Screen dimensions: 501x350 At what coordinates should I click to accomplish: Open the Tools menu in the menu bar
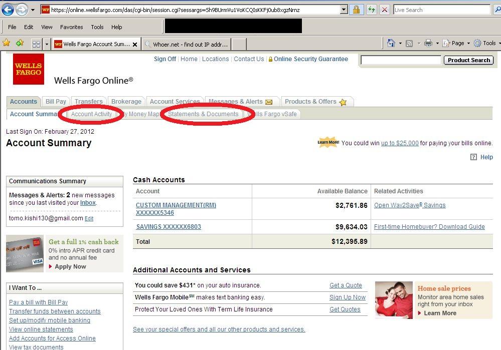click(x=97, y=27)
